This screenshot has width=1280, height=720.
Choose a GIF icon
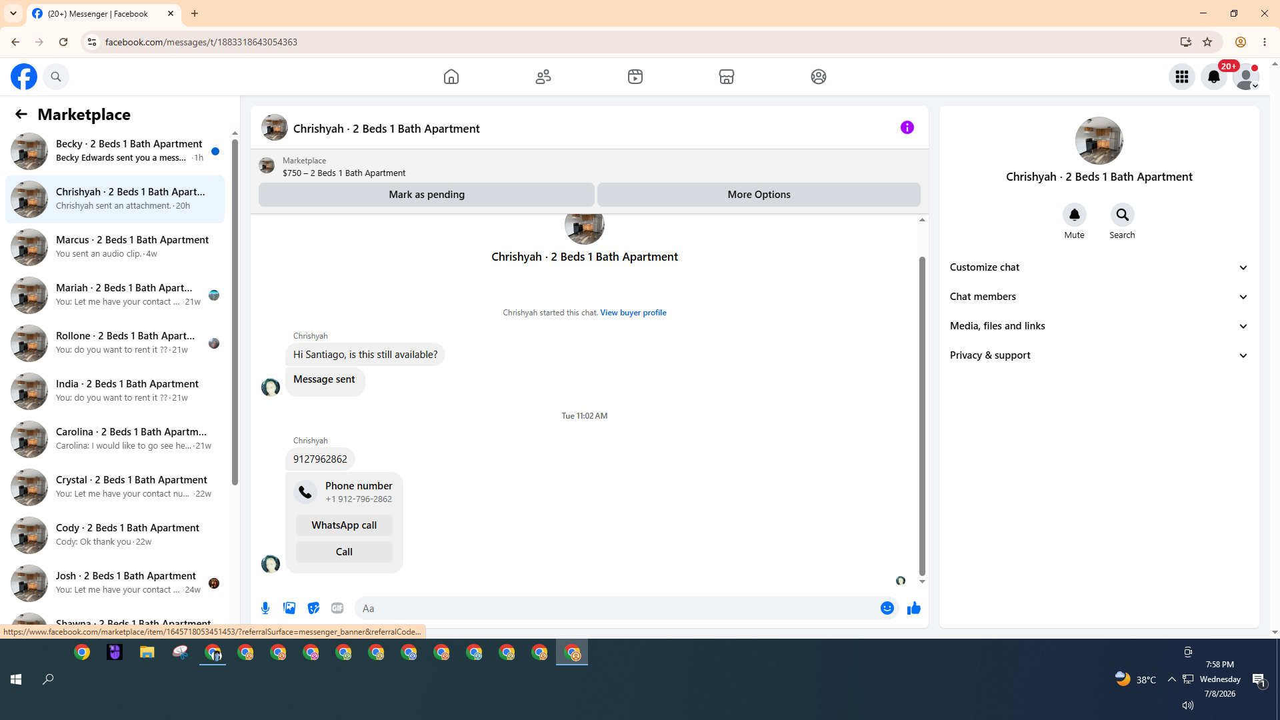point(337,608)
